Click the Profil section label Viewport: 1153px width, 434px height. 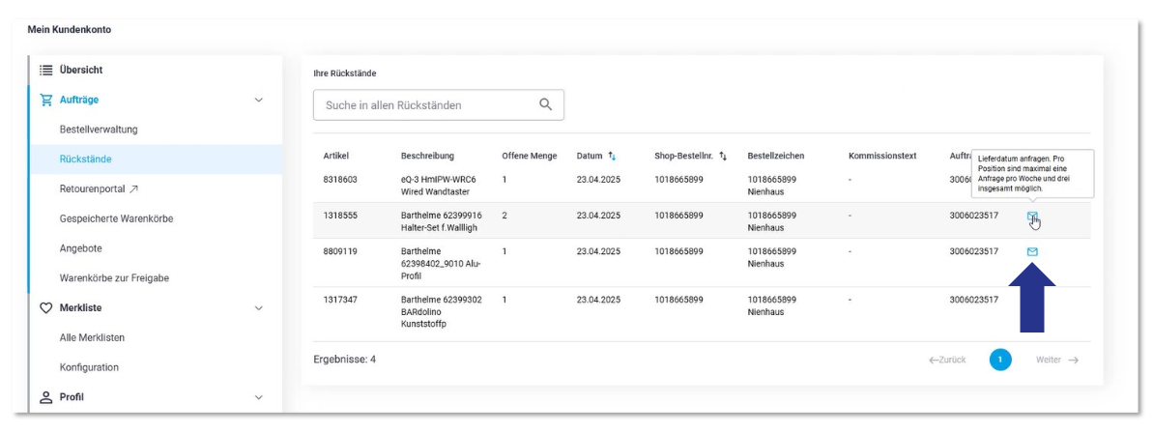[x=72, y=397]
